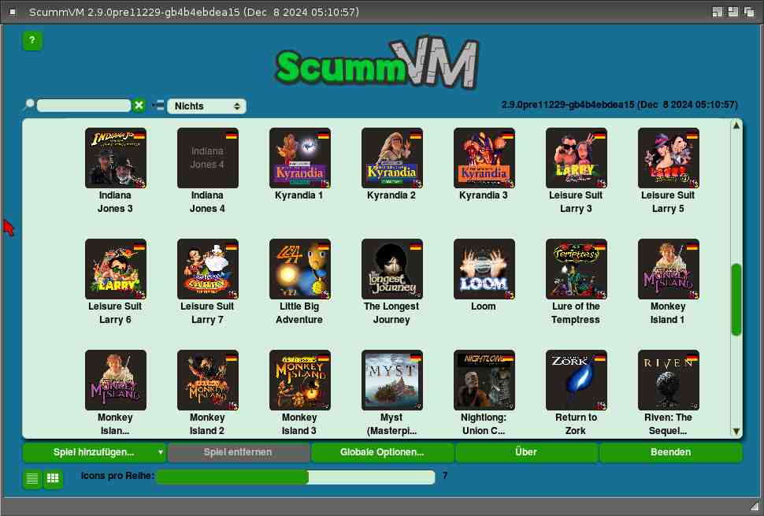Image resolution: width=764 pixels, height=516 pixels.
Task: Expand the Spiel hinzufügen dropdown arrow
Action: tap(161, 452)
